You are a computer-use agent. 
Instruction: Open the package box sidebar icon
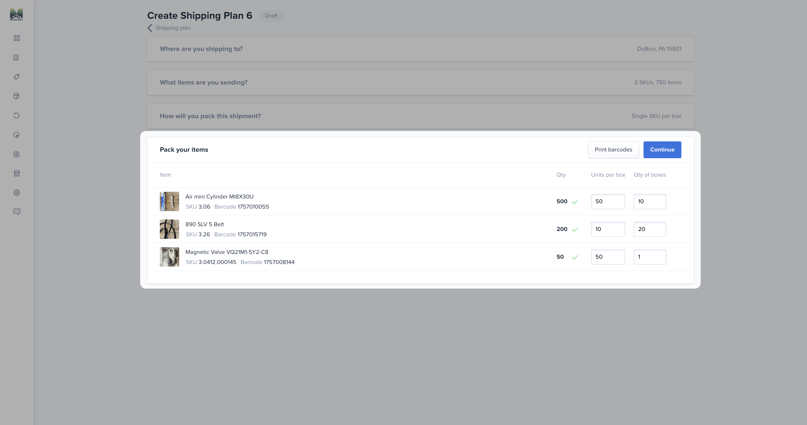(x=17, y=96)
